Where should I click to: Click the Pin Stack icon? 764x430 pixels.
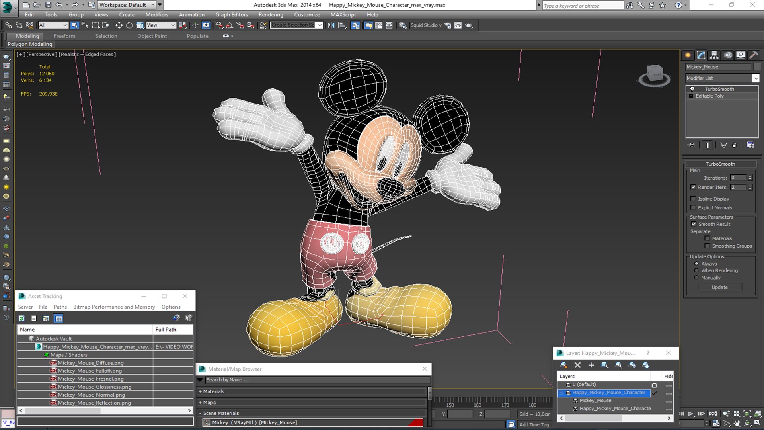pos(692,145)
